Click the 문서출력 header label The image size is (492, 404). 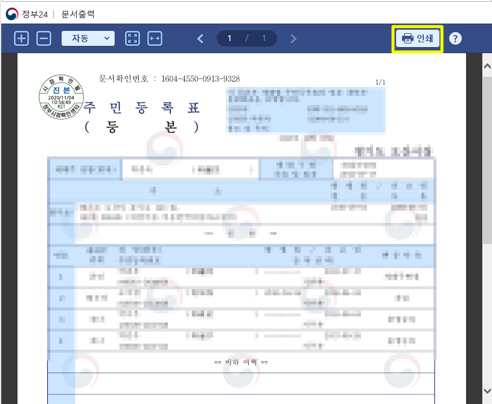(78, 14)
